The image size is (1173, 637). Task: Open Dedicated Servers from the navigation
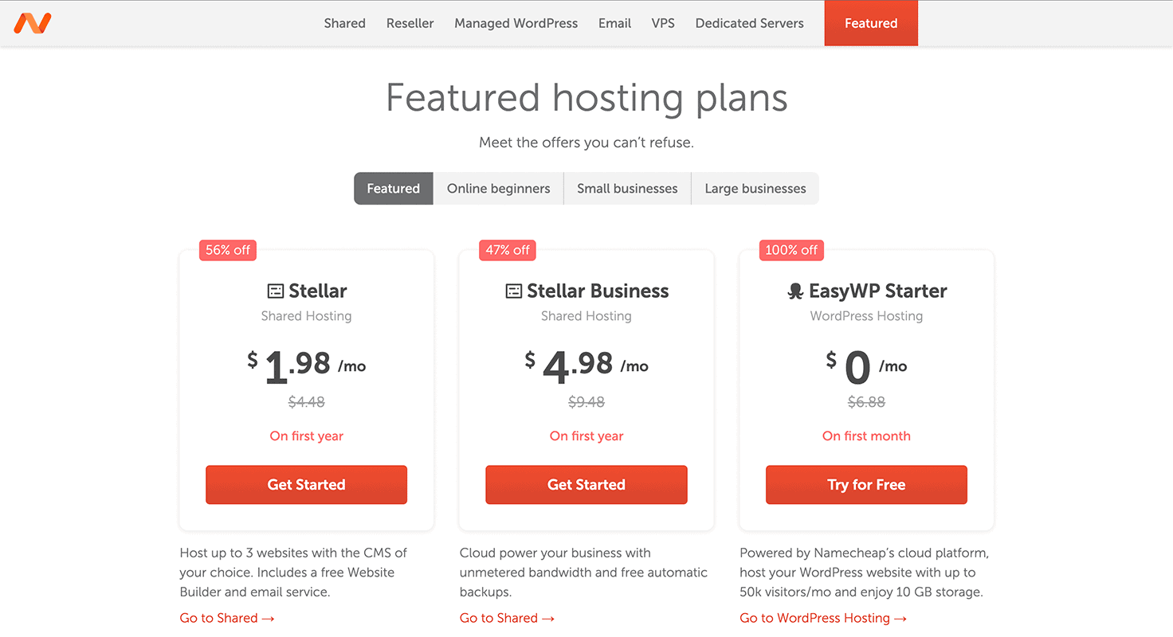click(x=749, y=23)
